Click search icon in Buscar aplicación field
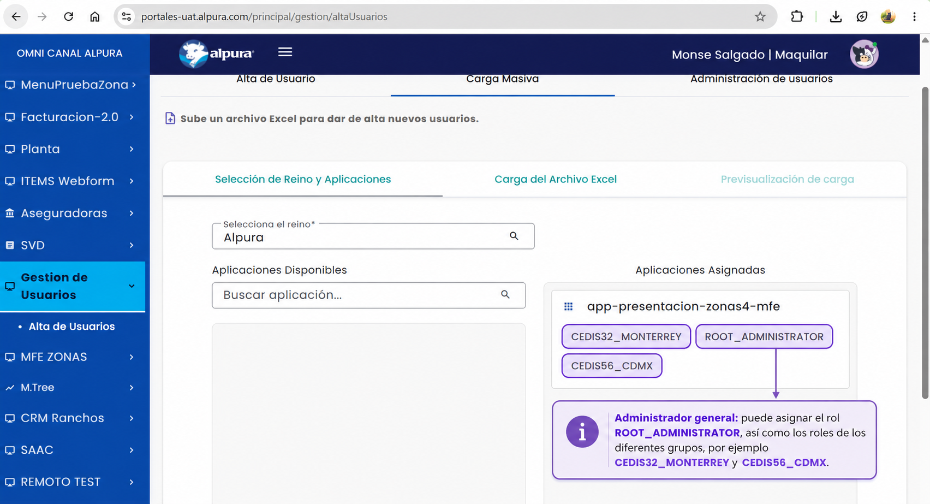930x504 pixels. click(x=505, y=295)
